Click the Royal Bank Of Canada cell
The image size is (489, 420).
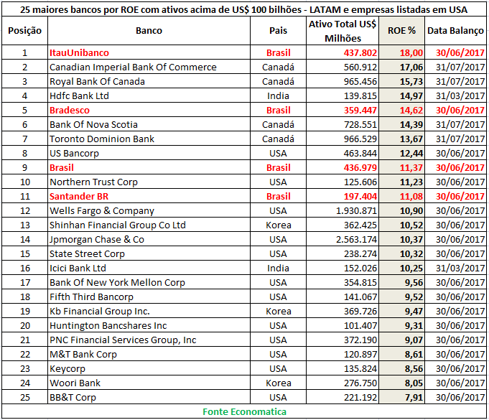pos(97,82)
